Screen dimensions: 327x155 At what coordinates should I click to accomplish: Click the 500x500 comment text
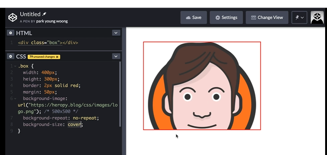point(61,112)
